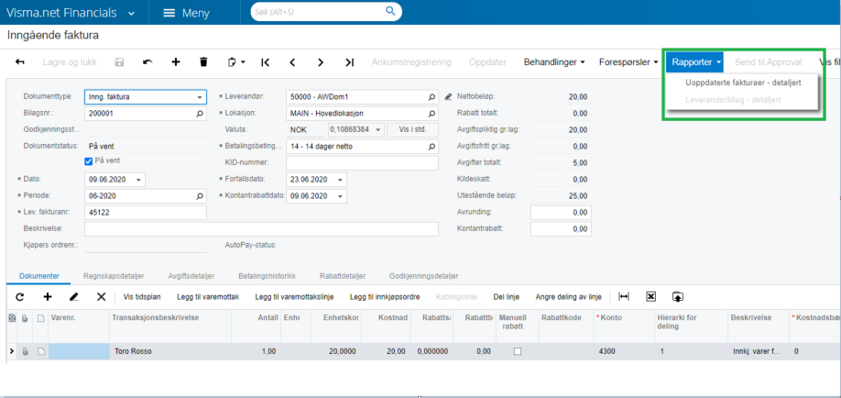This screenshot has width=841, height=398.
Task: Open Dato date picker dropdown
Action: point(139,180)
